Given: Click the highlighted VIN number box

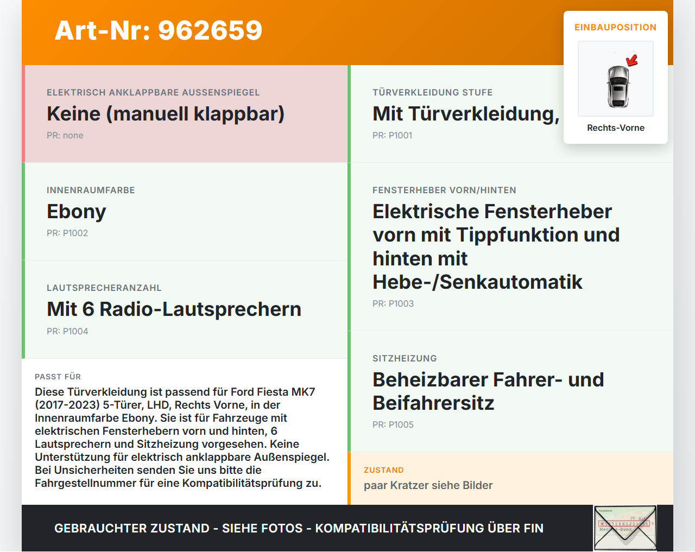Looking at the screenshot, I should (623, 523).
